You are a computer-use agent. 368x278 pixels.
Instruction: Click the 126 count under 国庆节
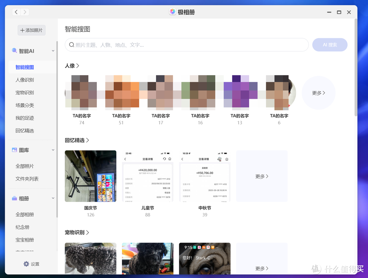click(x=91, y=215)
